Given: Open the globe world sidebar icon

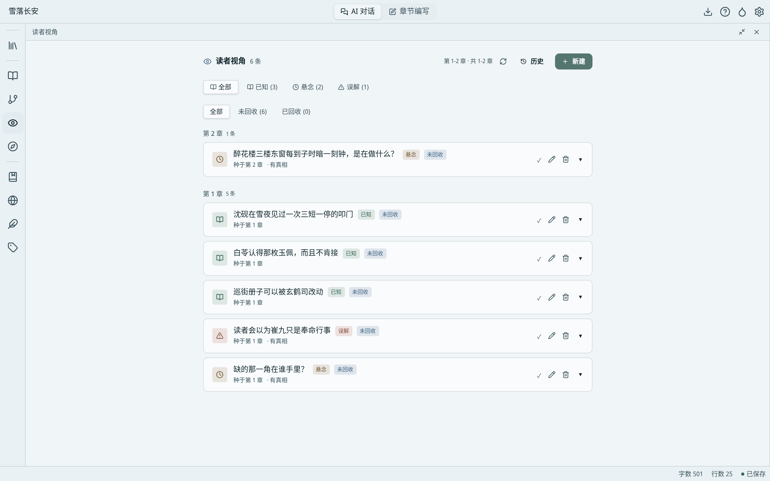Looking at the screenshot, I should (13, 200).
